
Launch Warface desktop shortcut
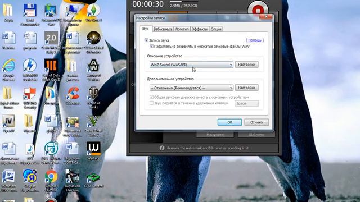tap(93, 151)
